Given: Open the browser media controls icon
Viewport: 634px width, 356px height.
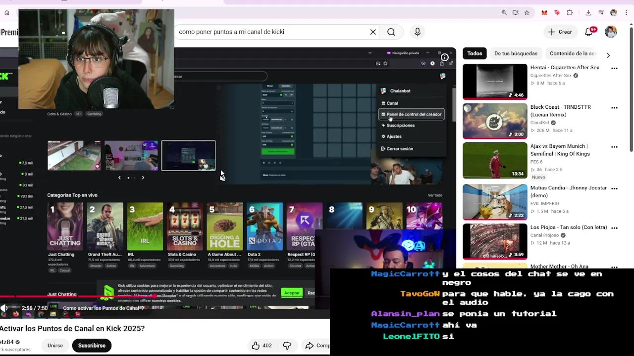Looking at the screenshot, I should pyautogui.click(x=601, y=13).
